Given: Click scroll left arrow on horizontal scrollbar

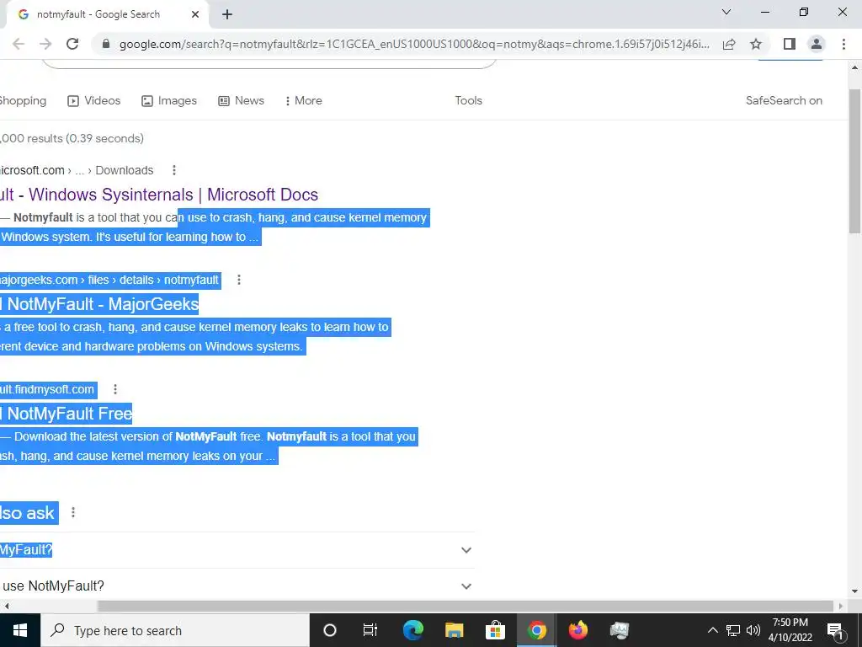Looking at the screenshot, I should [x=7, y=607].
